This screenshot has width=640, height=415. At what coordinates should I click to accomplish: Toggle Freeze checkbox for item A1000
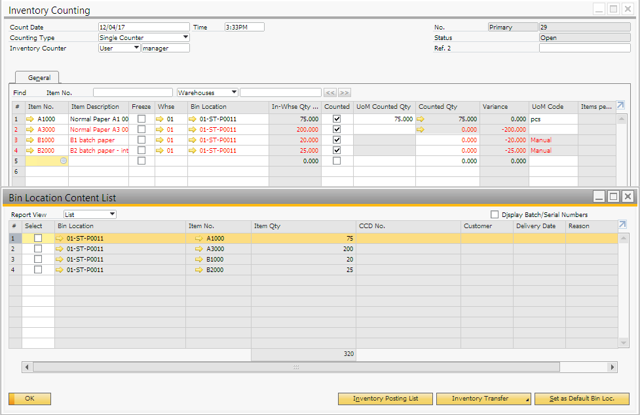pos(141,119)
